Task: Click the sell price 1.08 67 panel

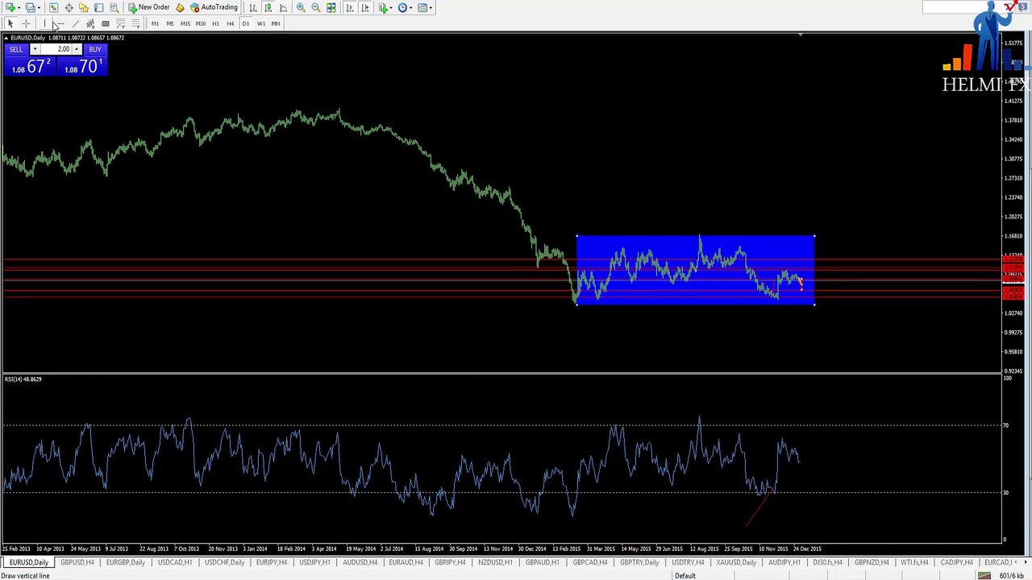Action: tap(30, 67)
